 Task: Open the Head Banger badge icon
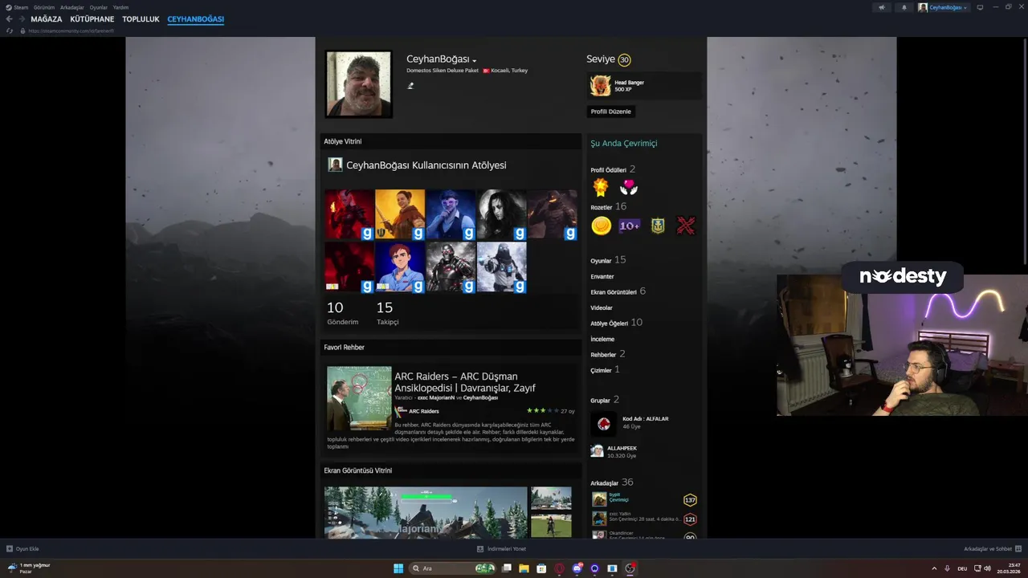pyautogui.click(x=600, y=85)
